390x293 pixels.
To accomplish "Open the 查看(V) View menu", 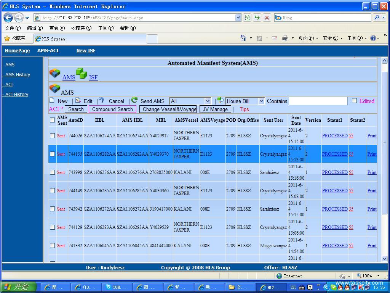I will click(57, 28).
